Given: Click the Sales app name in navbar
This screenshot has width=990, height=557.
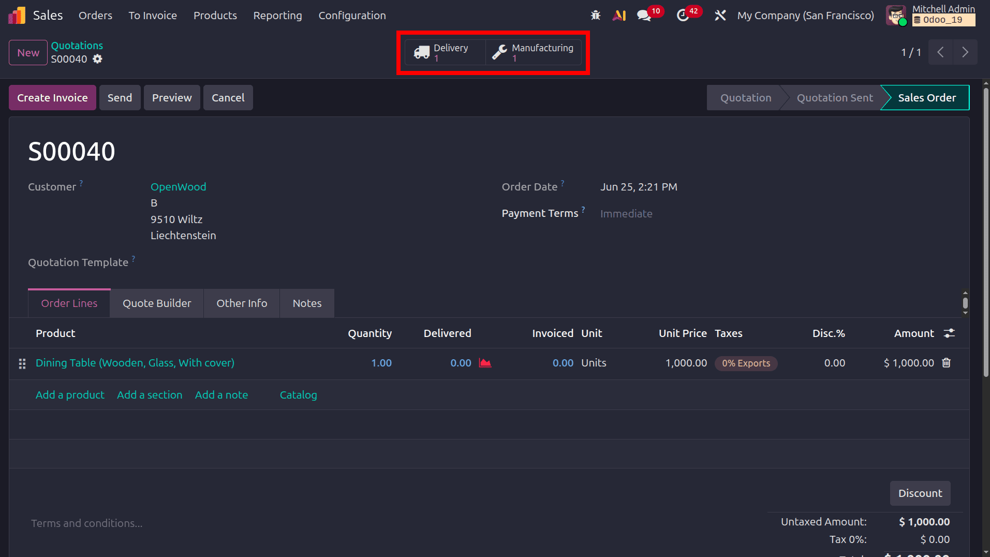Looking at the screenshot, I should [x=48, y=16].
